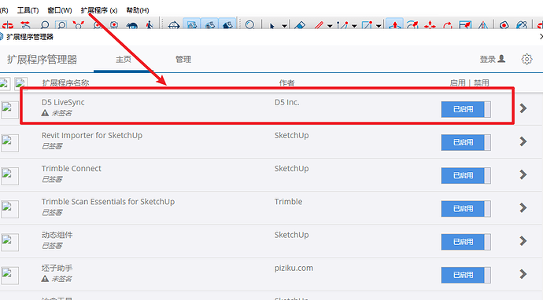Disable Revit Importer for SketchUp via its switch
The height and width of the screenshot is (300, 543).
(x=466, y=142)
